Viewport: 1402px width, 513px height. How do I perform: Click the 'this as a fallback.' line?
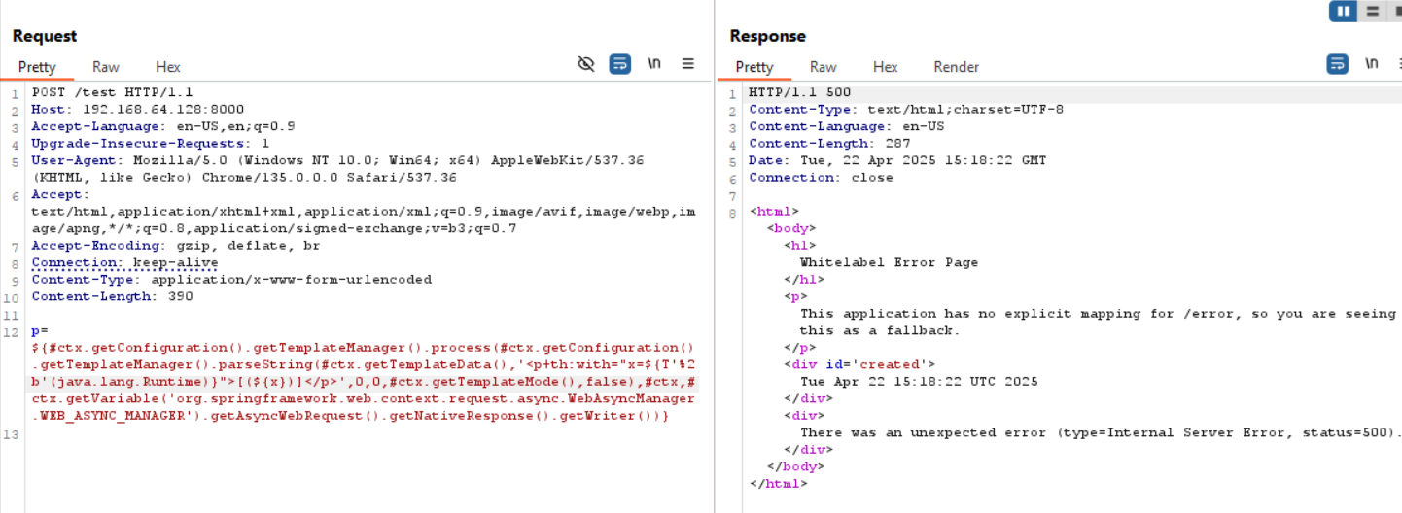coord(880,330)
